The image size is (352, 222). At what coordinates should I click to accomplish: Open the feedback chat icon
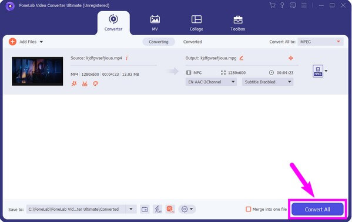[x=293, y=5]
